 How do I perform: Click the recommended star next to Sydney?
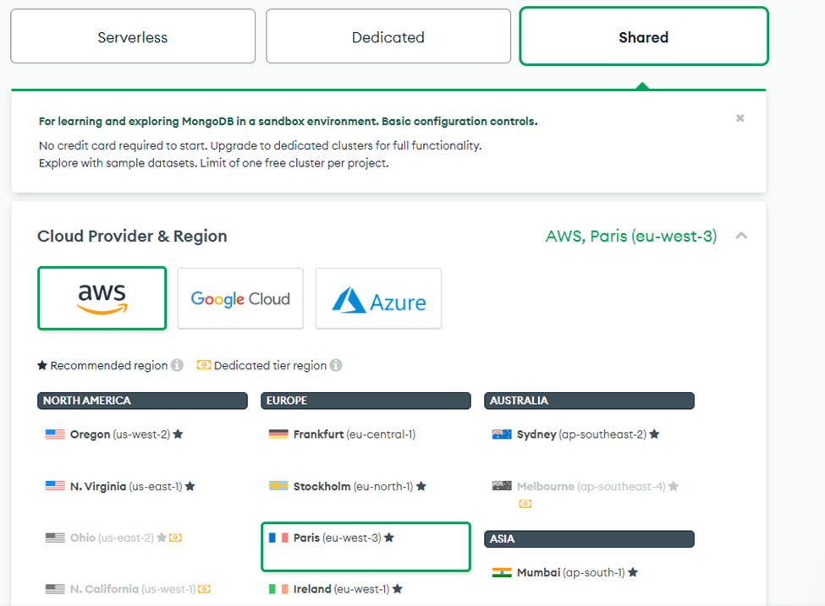[654, 434]
